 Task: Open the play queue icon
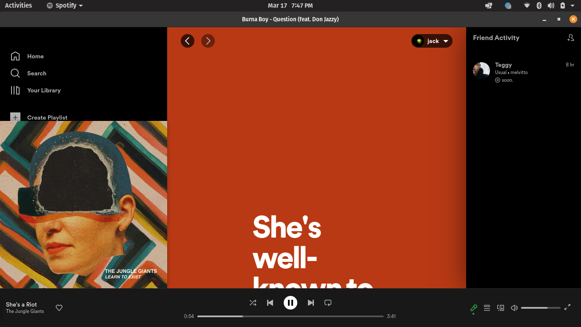pos(487,308)
